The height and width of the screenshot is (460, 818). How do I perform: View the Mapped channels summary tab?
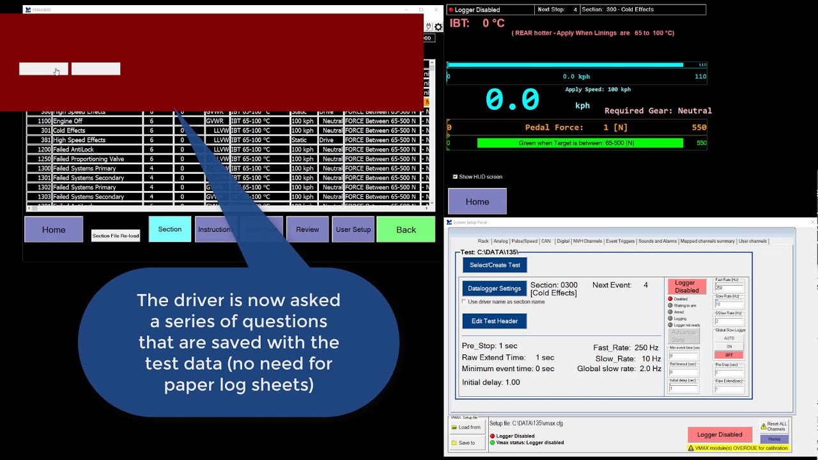[707, 241]
